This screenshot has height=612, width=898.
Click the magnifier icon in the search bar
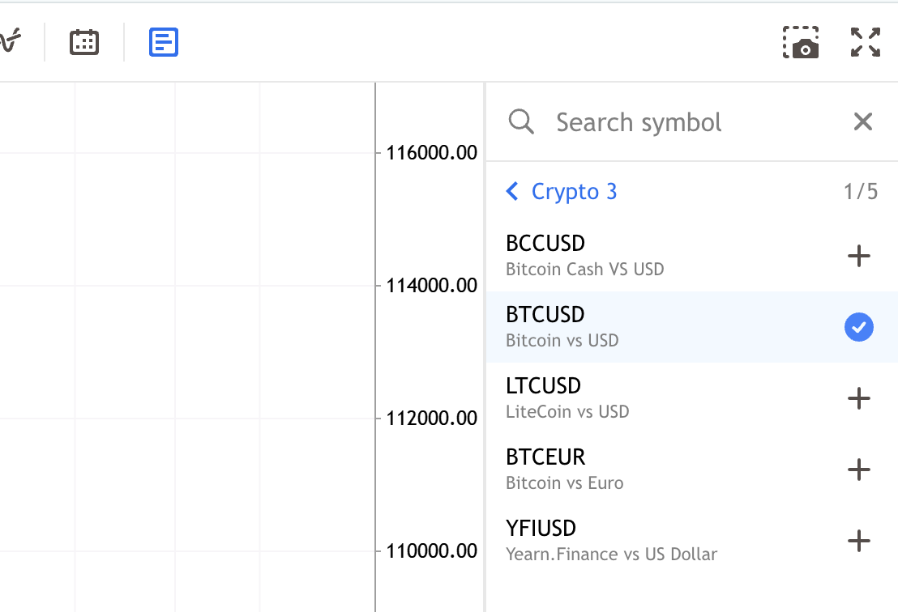521,121
